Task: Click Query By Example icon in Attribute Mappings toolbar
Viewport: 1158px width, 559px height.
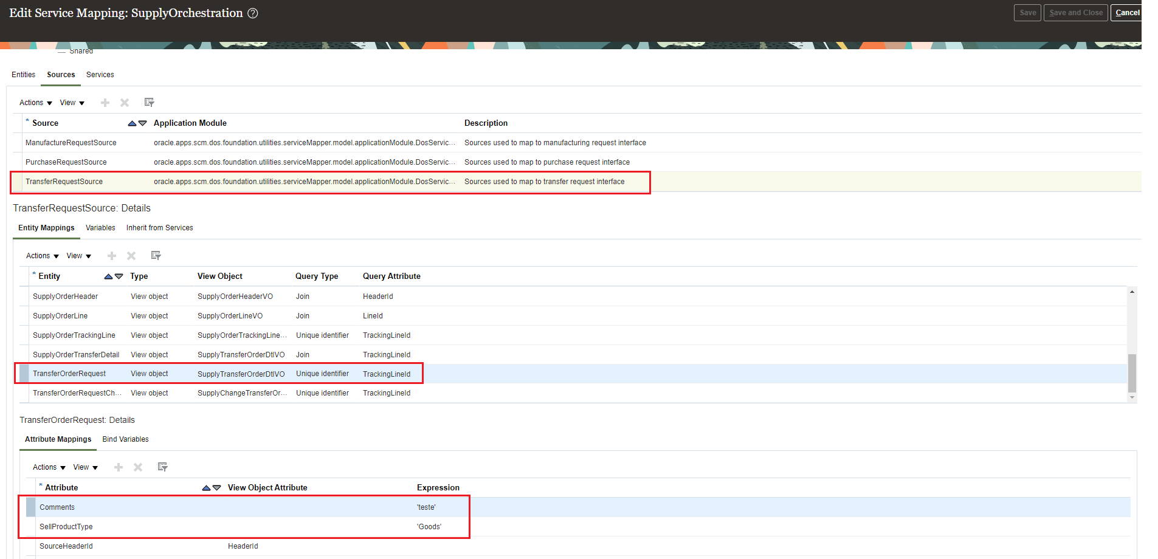Action: (162, 467)
